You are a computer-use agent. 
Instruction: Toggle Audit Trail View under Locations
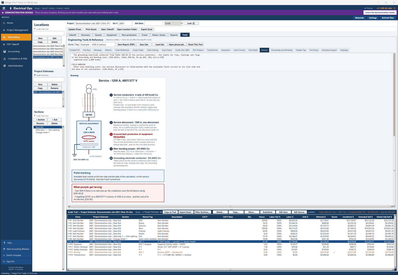tap(35, 29)
